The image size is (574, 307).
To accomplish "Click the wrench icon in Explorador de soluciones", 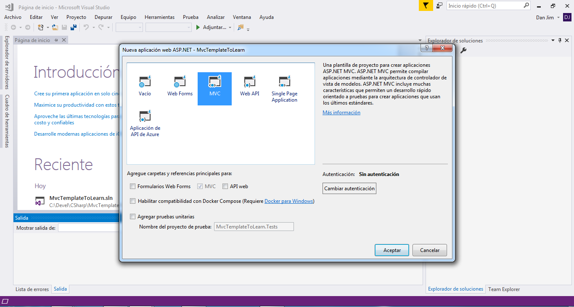I will pyautogui.click(x=463, y=50).
